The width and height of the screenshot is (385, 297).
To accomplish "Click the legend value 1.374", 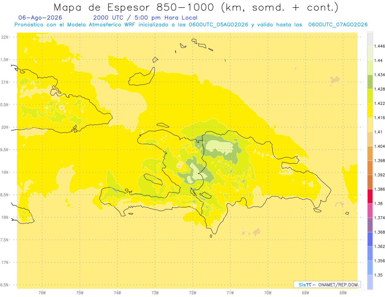I will [x=380, y=218].
